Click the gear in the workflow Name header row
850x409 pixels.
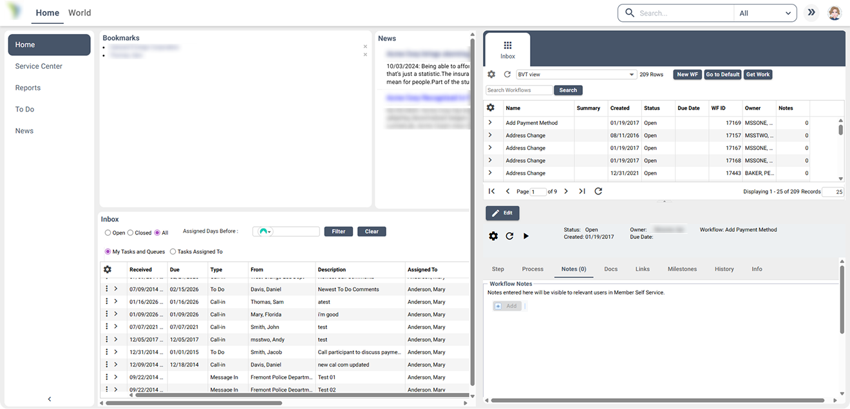tap(490, 108)
